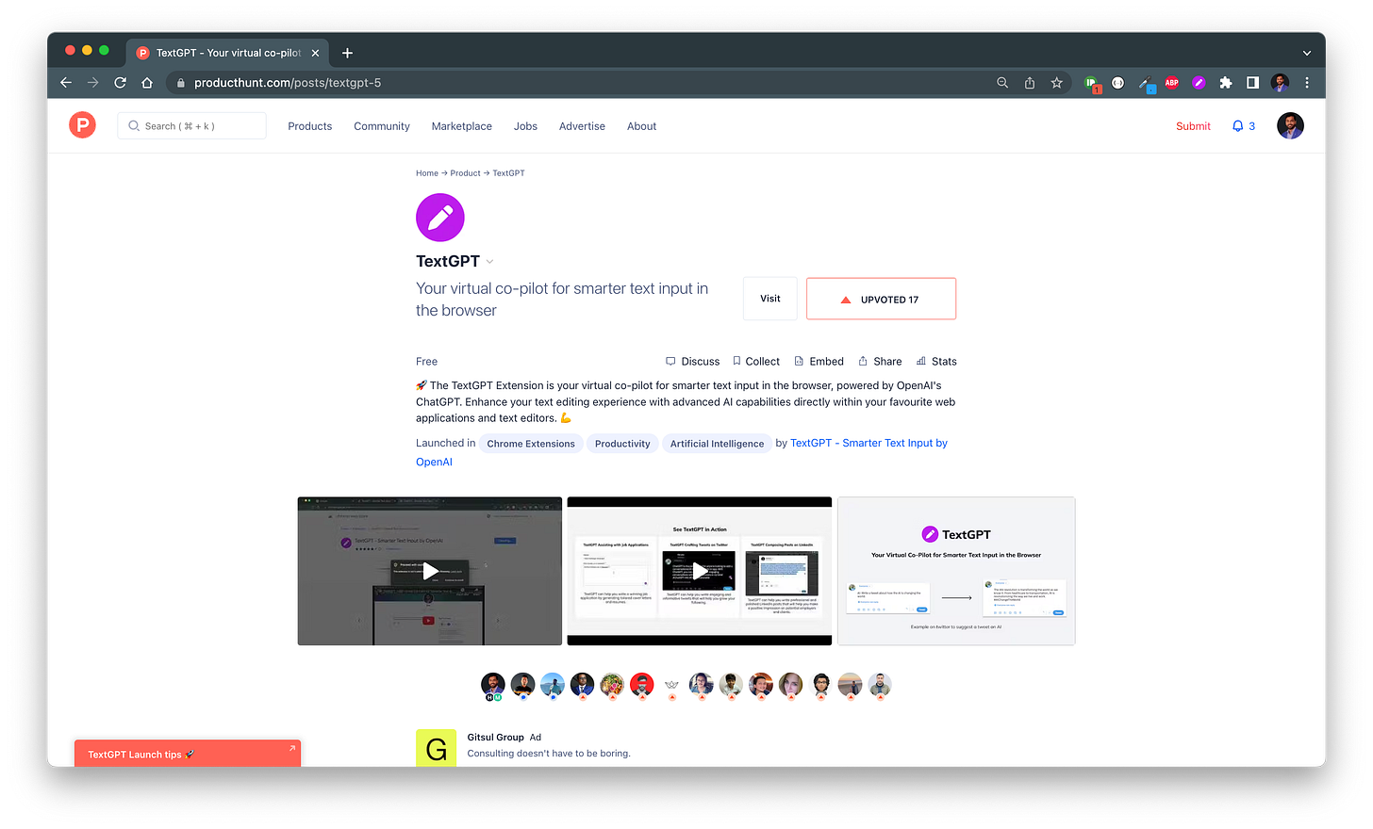Open the Productivity topic tag
Viewport: 1373px width, 829px height.
(x=622, y=444)
